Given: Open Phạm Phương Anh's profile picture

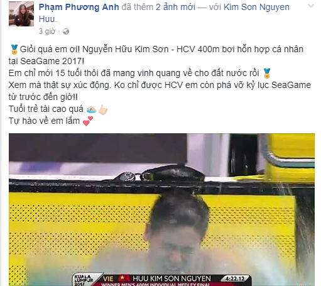Looking at the screenshot, I should click(x=21, y=14).
